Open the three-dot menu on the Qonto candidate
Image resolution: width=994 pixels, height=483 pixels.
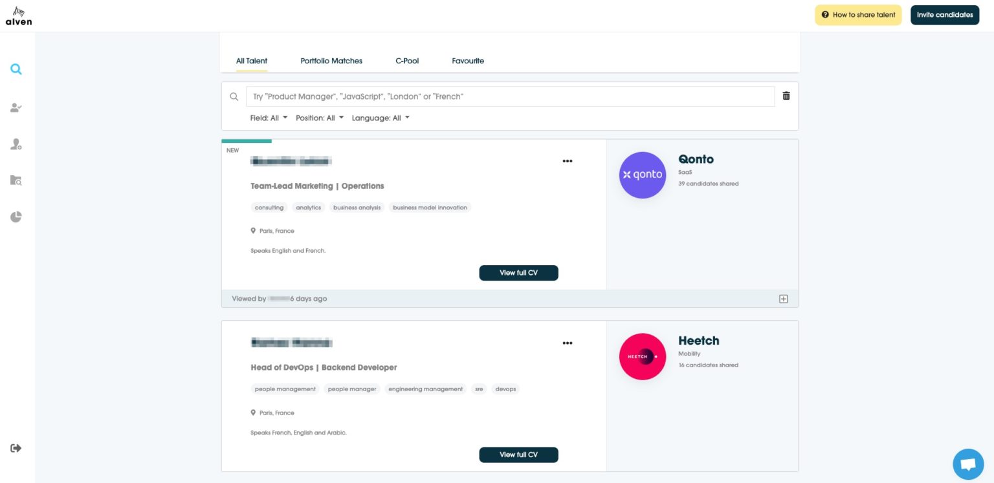(568, 161)
